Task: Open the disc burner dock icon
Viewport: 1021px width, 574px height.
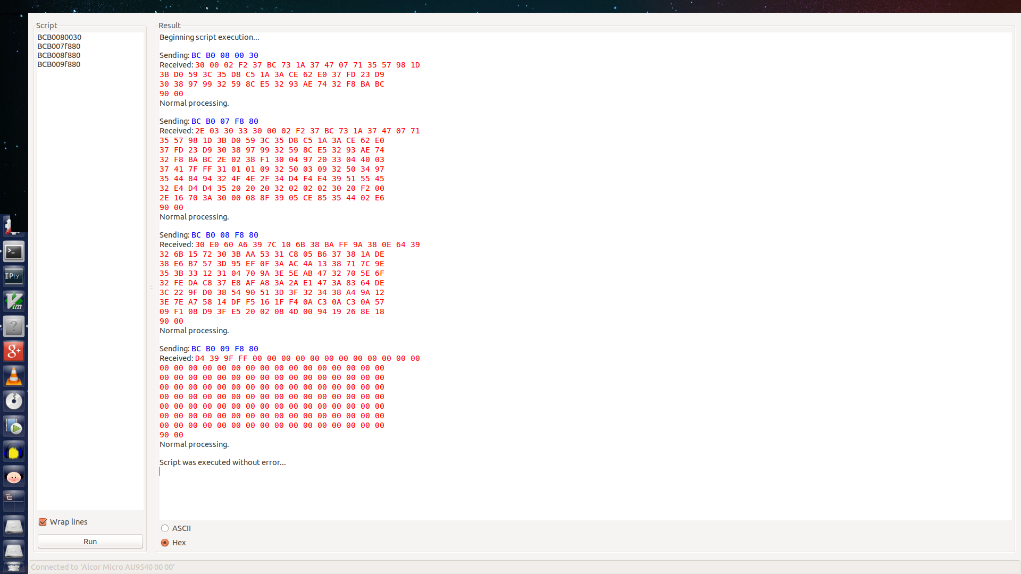Action: [14, 401]
